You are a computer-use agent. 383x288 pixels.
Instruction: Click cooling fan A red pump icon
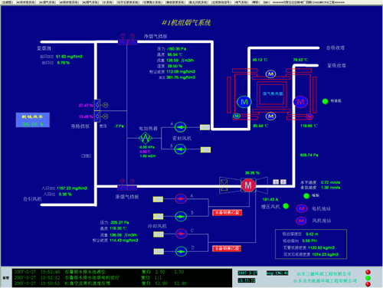tap(181, 198)
